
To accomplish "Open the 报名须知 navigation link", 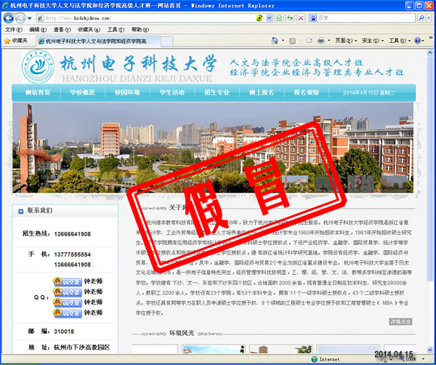I will 307,92.
